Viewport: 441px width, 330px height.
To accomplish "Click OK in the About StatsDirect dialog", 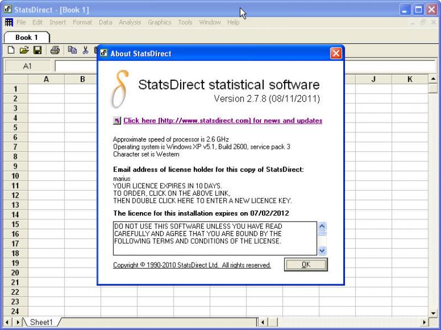I will click(x=306, y=264).
